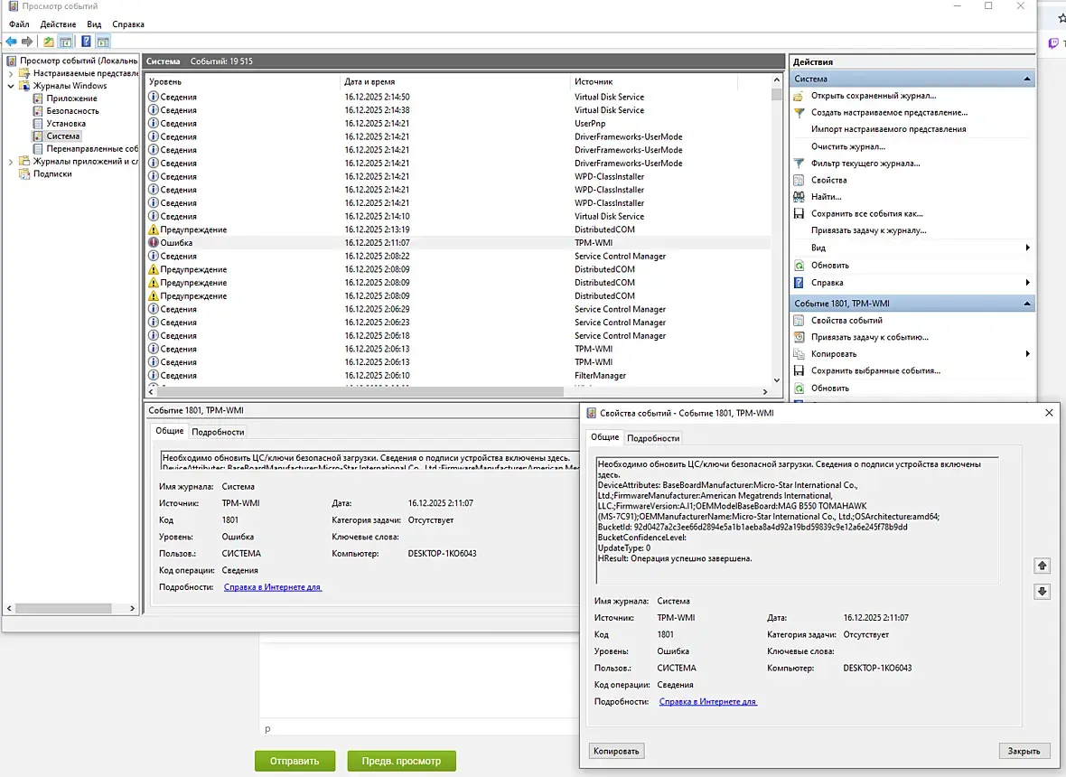Open the Вид submenu arrow in Actions
This screenshot has height=777, width=1066.
click(x=1027, y=248)
